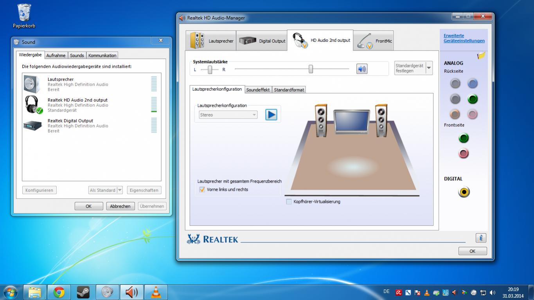Click 'Als Standard' button

coord(102,190)
